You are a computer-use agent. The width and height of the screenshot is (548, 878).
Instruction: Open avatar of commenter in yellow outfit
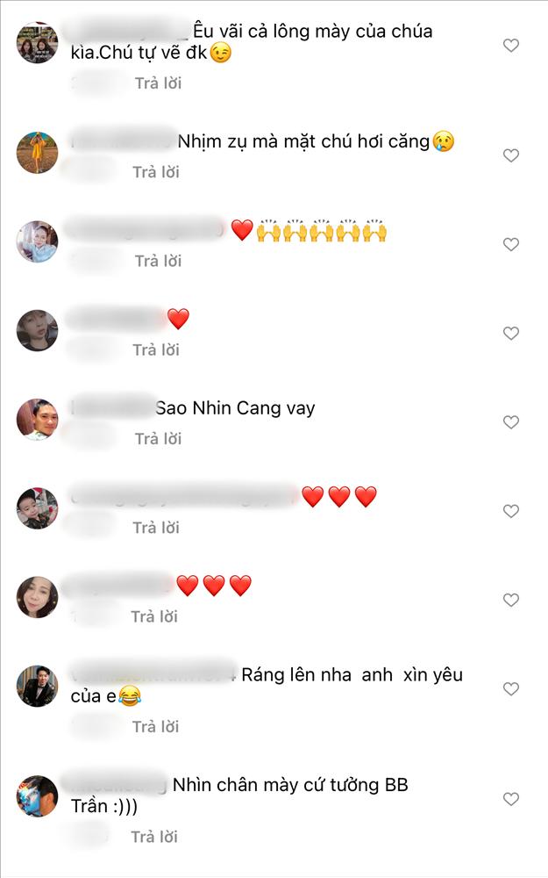37,152
